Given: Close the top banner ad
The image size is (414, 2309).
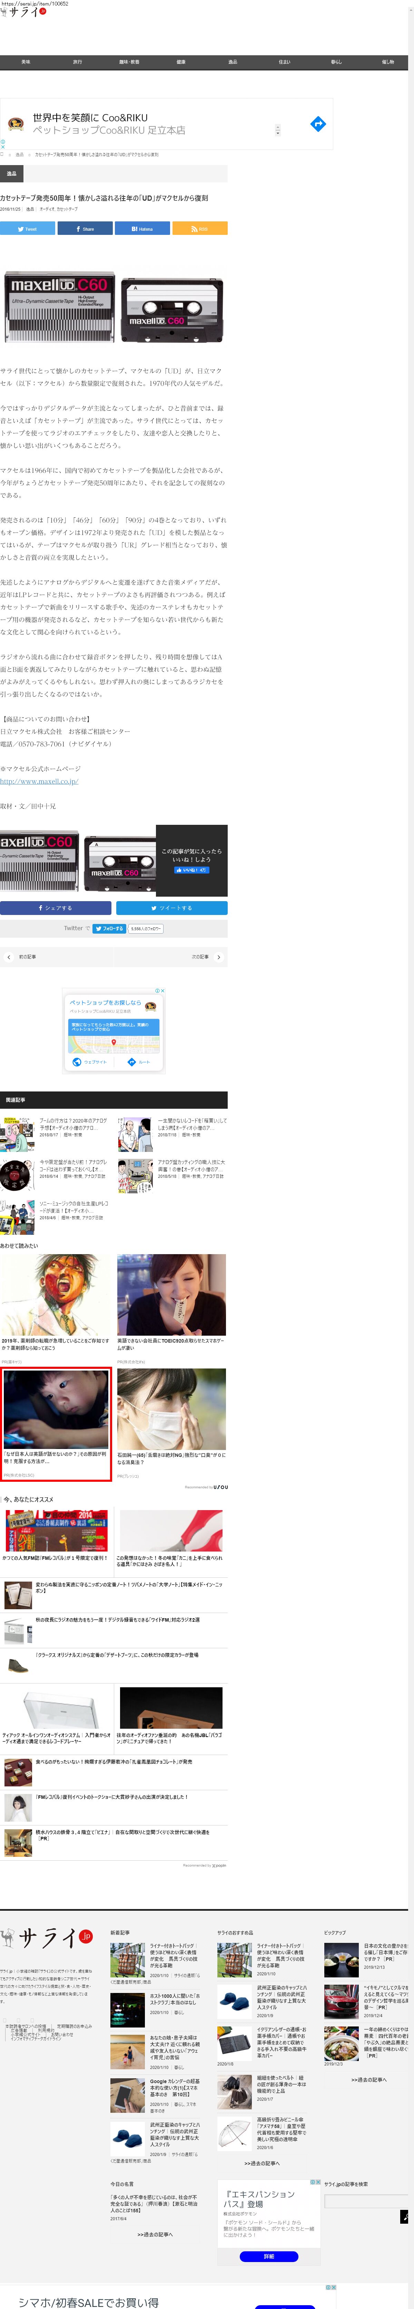Looking at the screenshot, I should point(3,147).
